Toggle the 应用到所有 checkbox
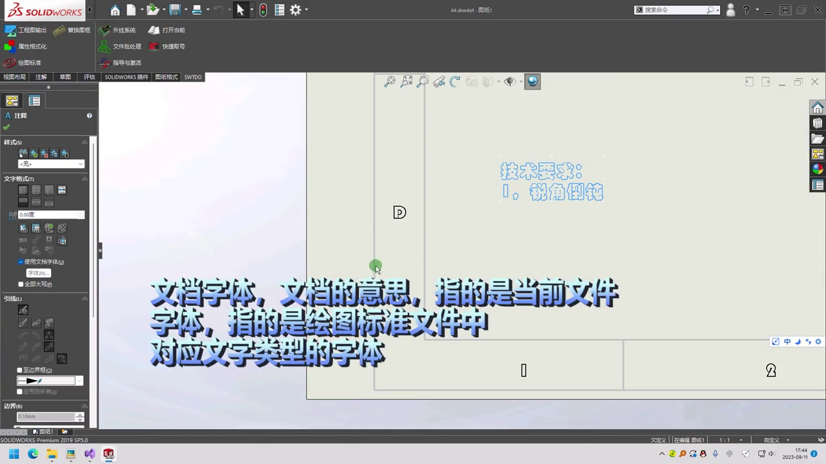 coord(20,391)
